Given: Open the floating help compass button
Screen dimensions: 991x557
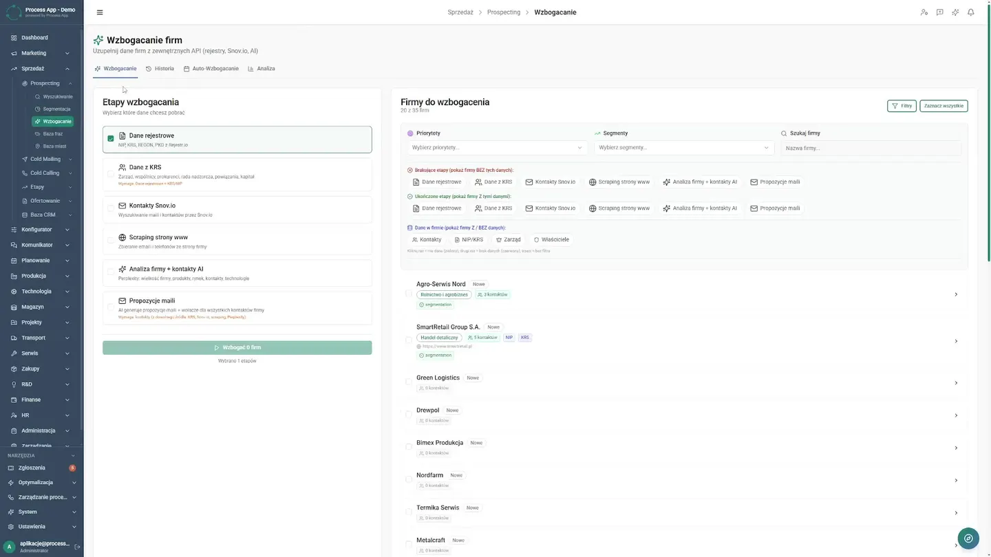Looking at the screenshot, I should click(968, 538).
